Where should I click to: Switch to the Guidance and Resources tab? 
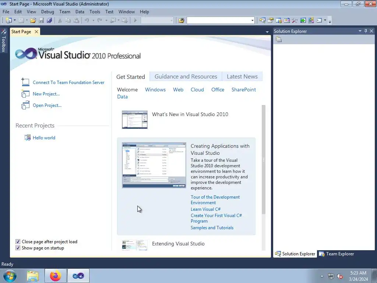186,77
